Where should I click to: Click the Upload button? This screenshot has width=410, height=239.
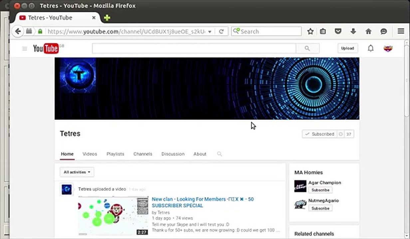[347, 48]
